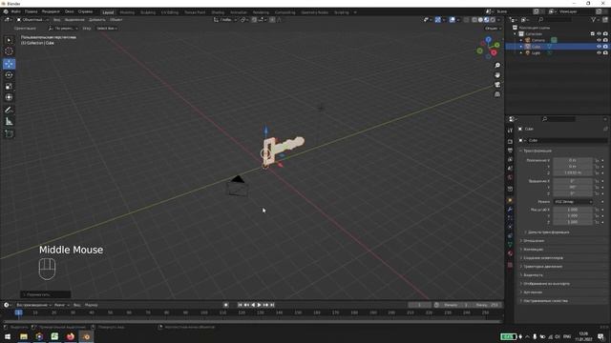This screenshot has width=611, height=343.
Task: Click the Location X value field
Action: pos(573,160)
